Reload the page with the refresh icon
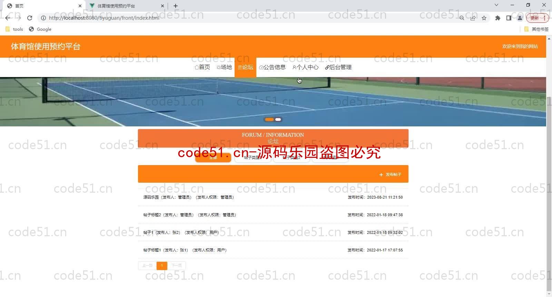The width and height of the screenshot is (552, 297). point(30,18)
